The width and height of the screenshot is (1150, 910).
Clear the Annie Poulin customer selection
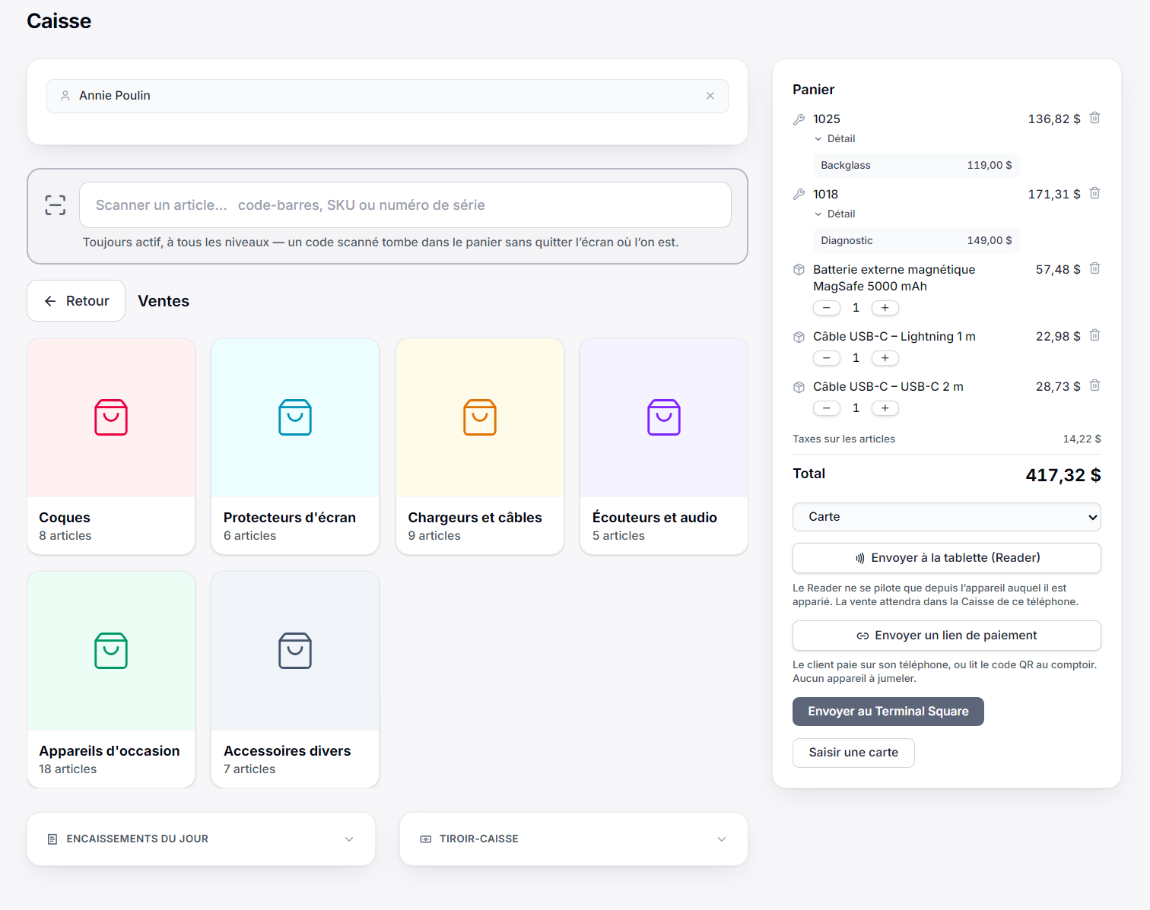point(710,96)
